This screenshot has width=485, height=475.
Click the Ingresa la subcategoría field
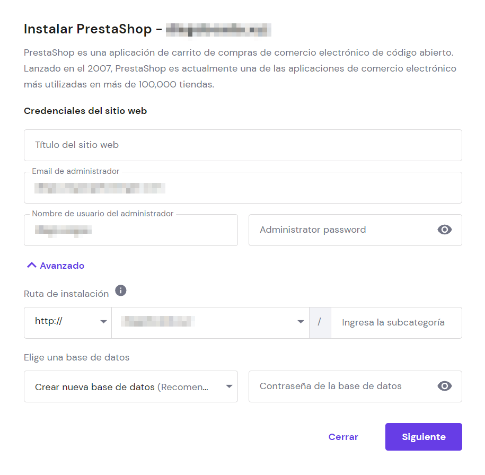[x=396, y=322]
